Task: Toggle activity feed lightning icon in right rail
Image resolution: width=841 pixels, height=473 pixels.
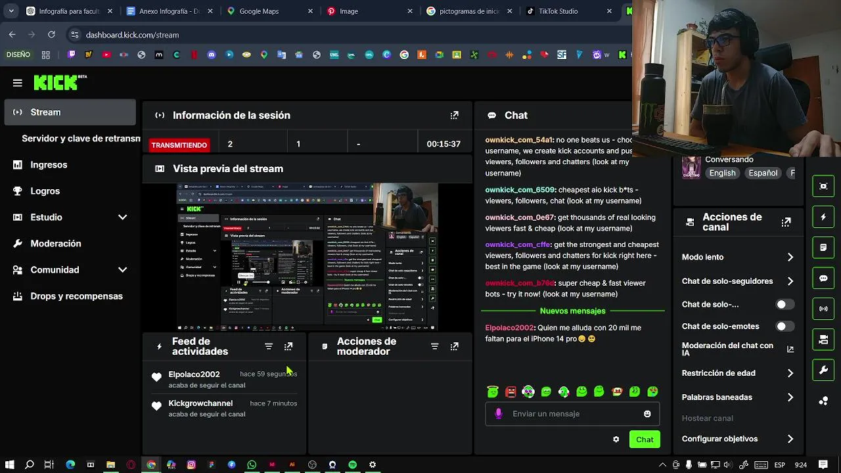Action: pos(823,217)
